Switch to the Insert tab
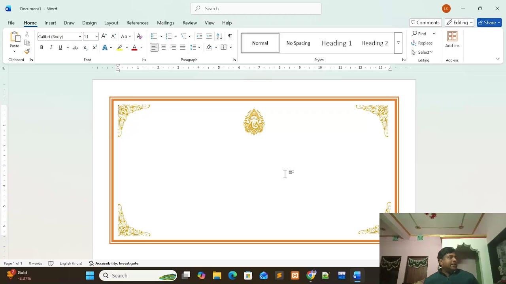 click(x=50, y=23)
